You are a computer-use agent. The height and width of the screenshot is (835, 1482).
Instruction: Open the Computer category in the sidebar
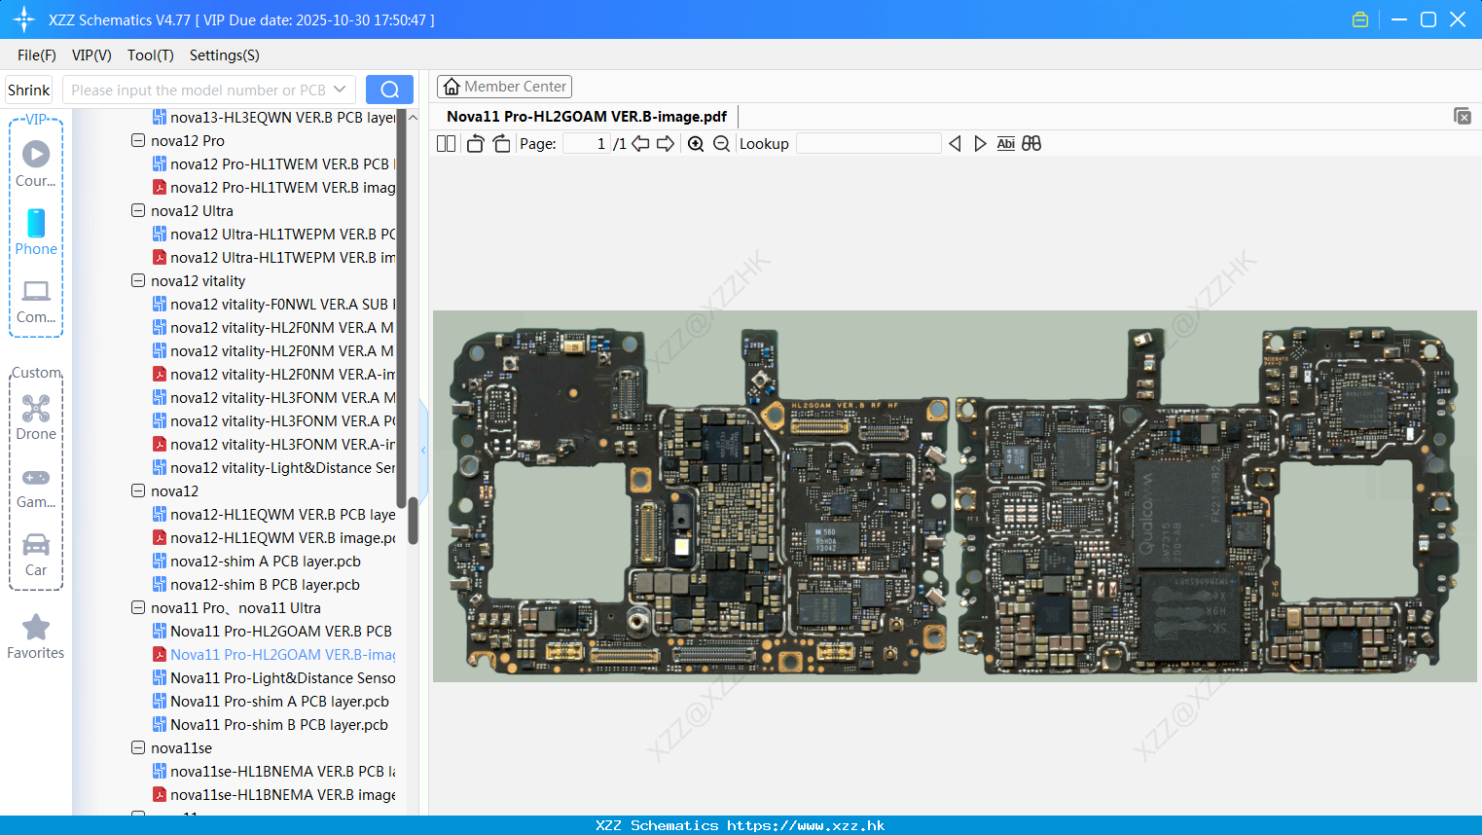point(36,302)
